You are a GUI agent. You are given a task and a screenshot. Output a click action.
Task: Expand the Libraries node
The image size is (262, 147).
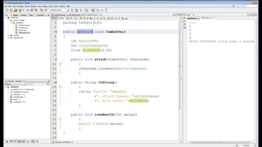click(x=8, y=36)
